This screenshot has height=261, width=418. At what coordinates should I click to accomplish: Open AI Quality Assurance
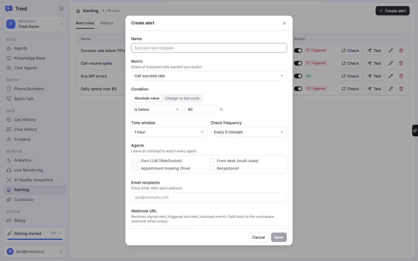pyautogui.click(x=35, y=180)
